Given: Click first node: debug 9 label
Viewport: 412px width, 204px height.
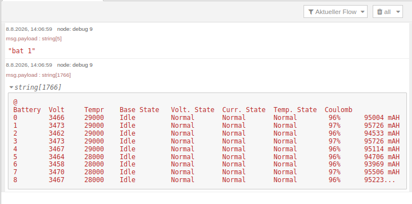Looking at the screenshot, I should point(75,29).
